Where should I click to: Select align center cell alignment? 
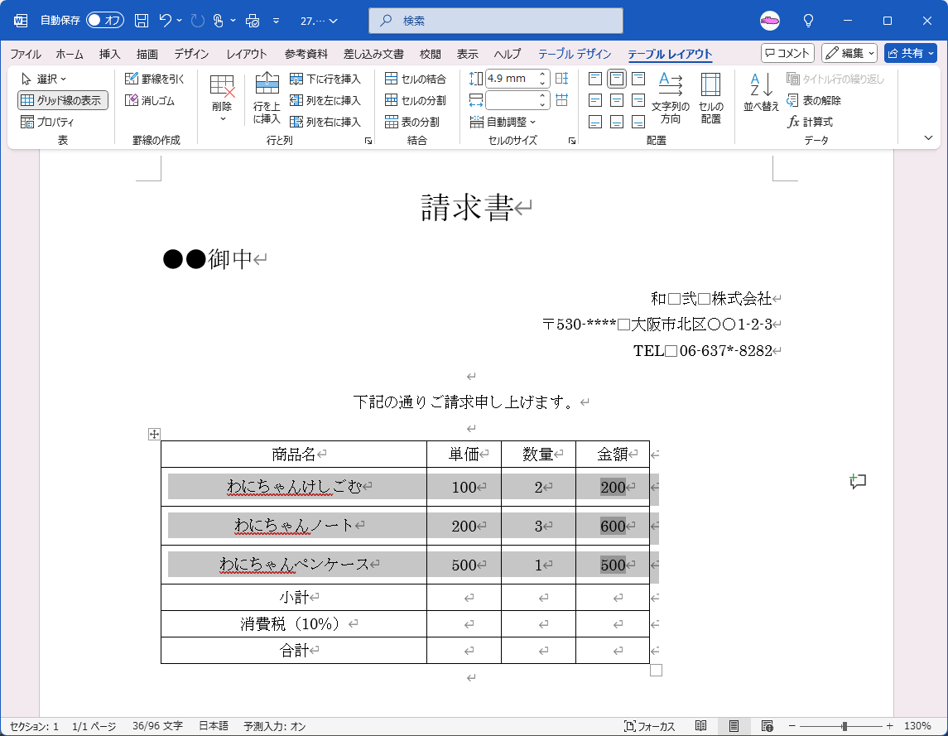pos(617,100)
